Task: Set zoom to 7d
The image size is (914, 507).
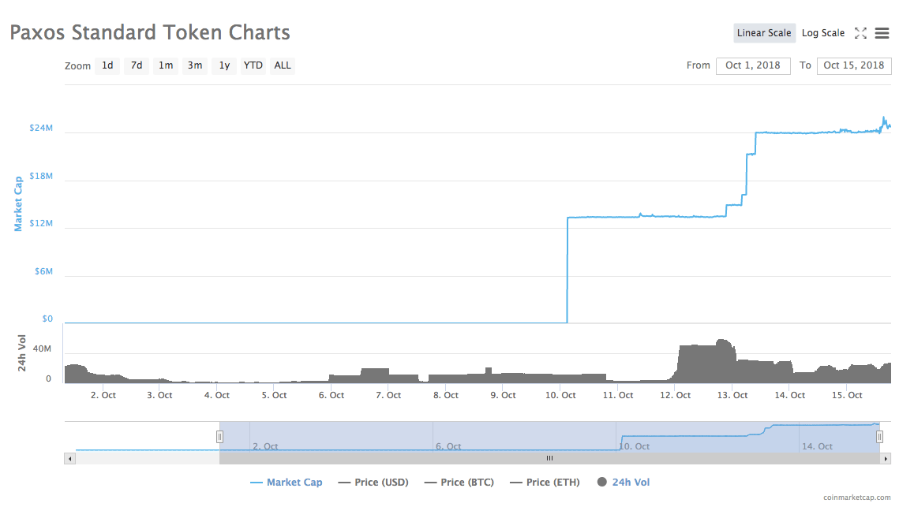Action: click(137, 65)
